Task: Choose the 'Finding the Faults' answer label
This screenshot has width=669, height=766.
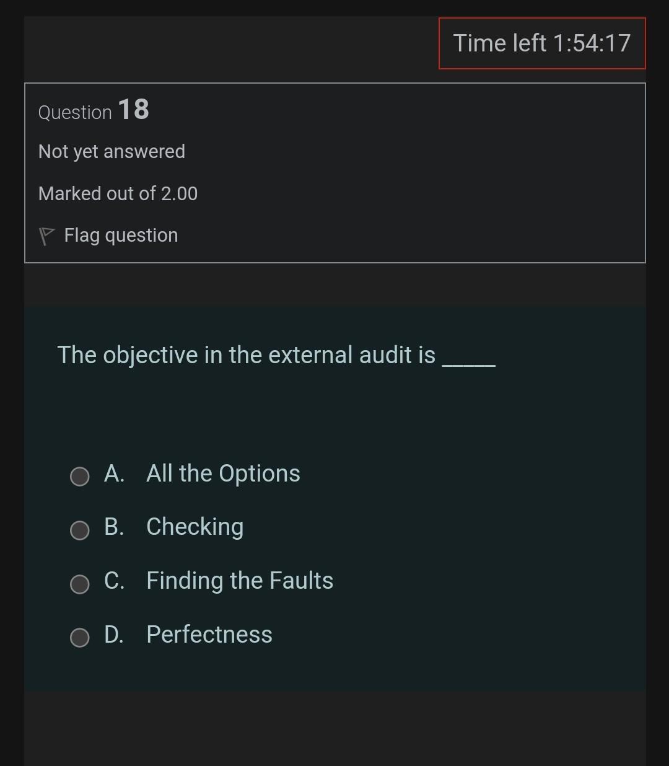Action: click(x=240, y=581)
